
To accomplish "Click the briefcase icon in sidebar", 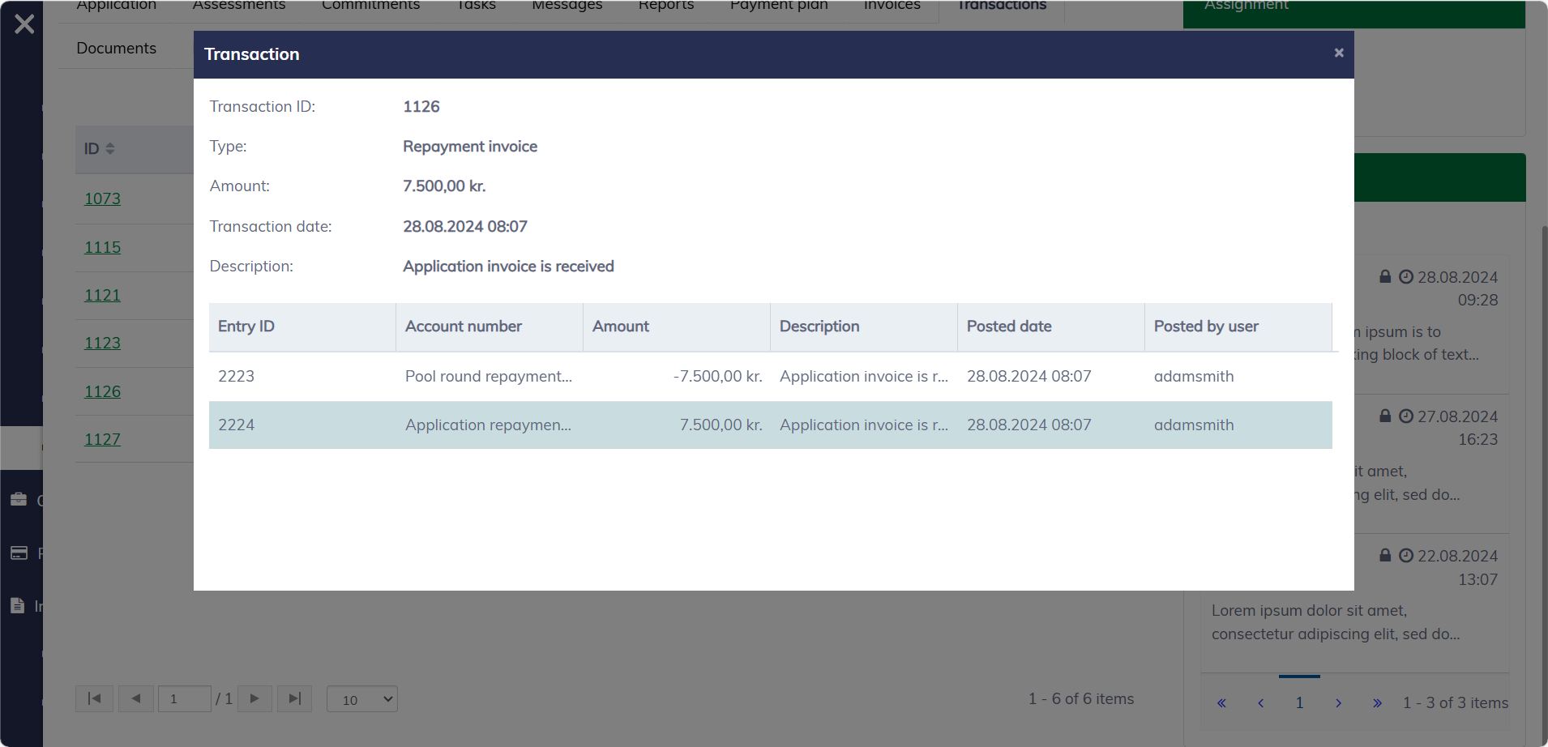I will 19,499.
